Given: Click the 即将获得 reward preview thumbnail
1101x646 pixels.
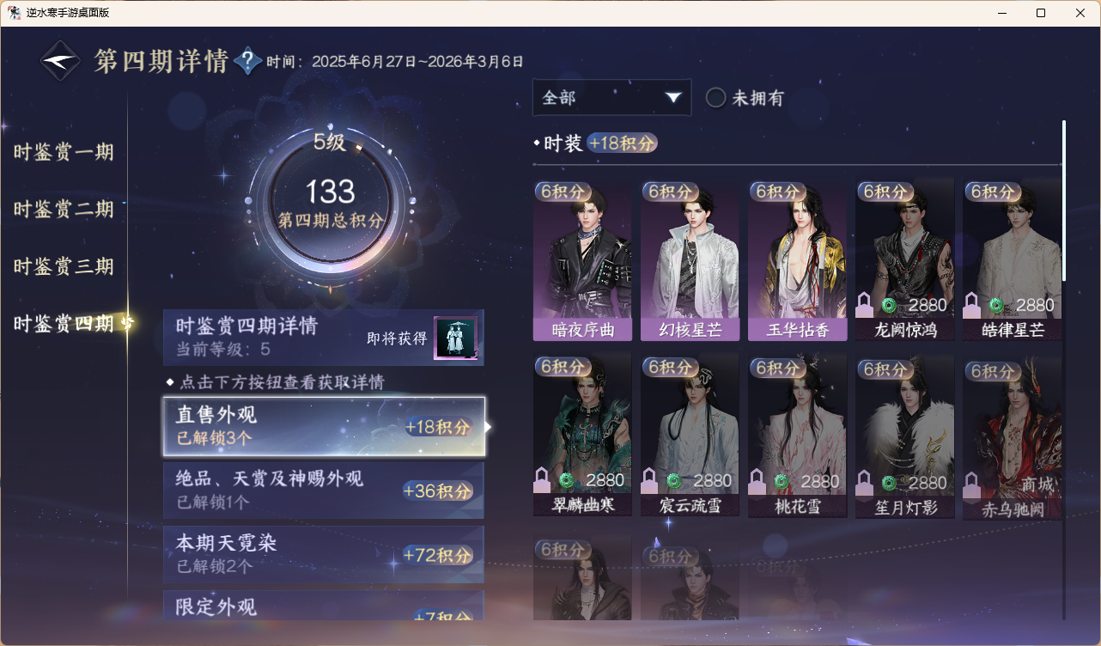Looking at the screenshot, I should pyautogui.click(x=455, y=338).
